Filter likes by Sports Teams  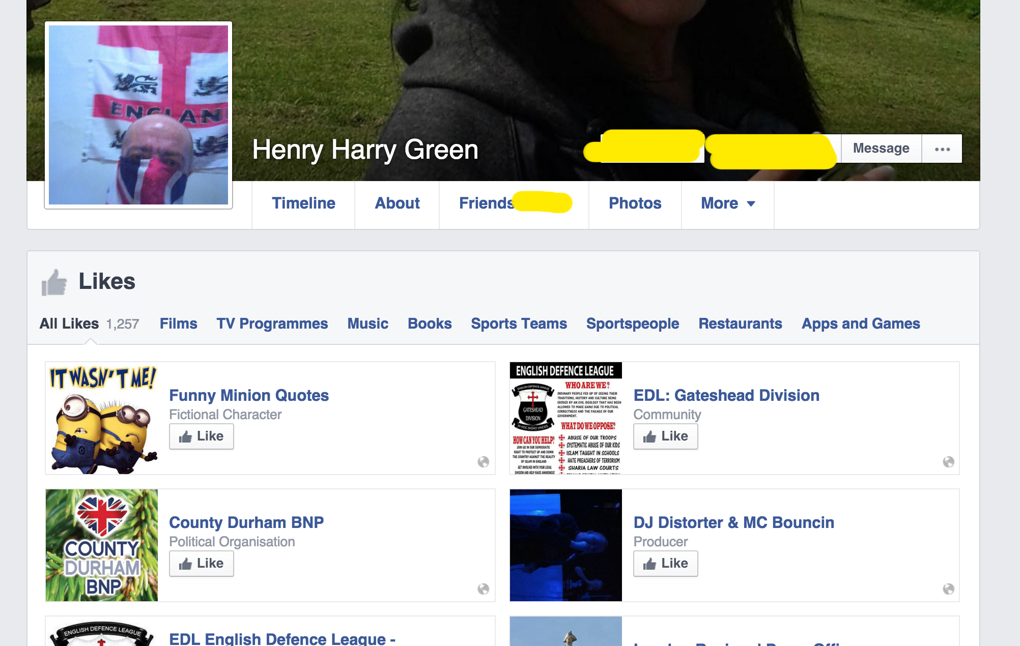click(x=519, y=324)
